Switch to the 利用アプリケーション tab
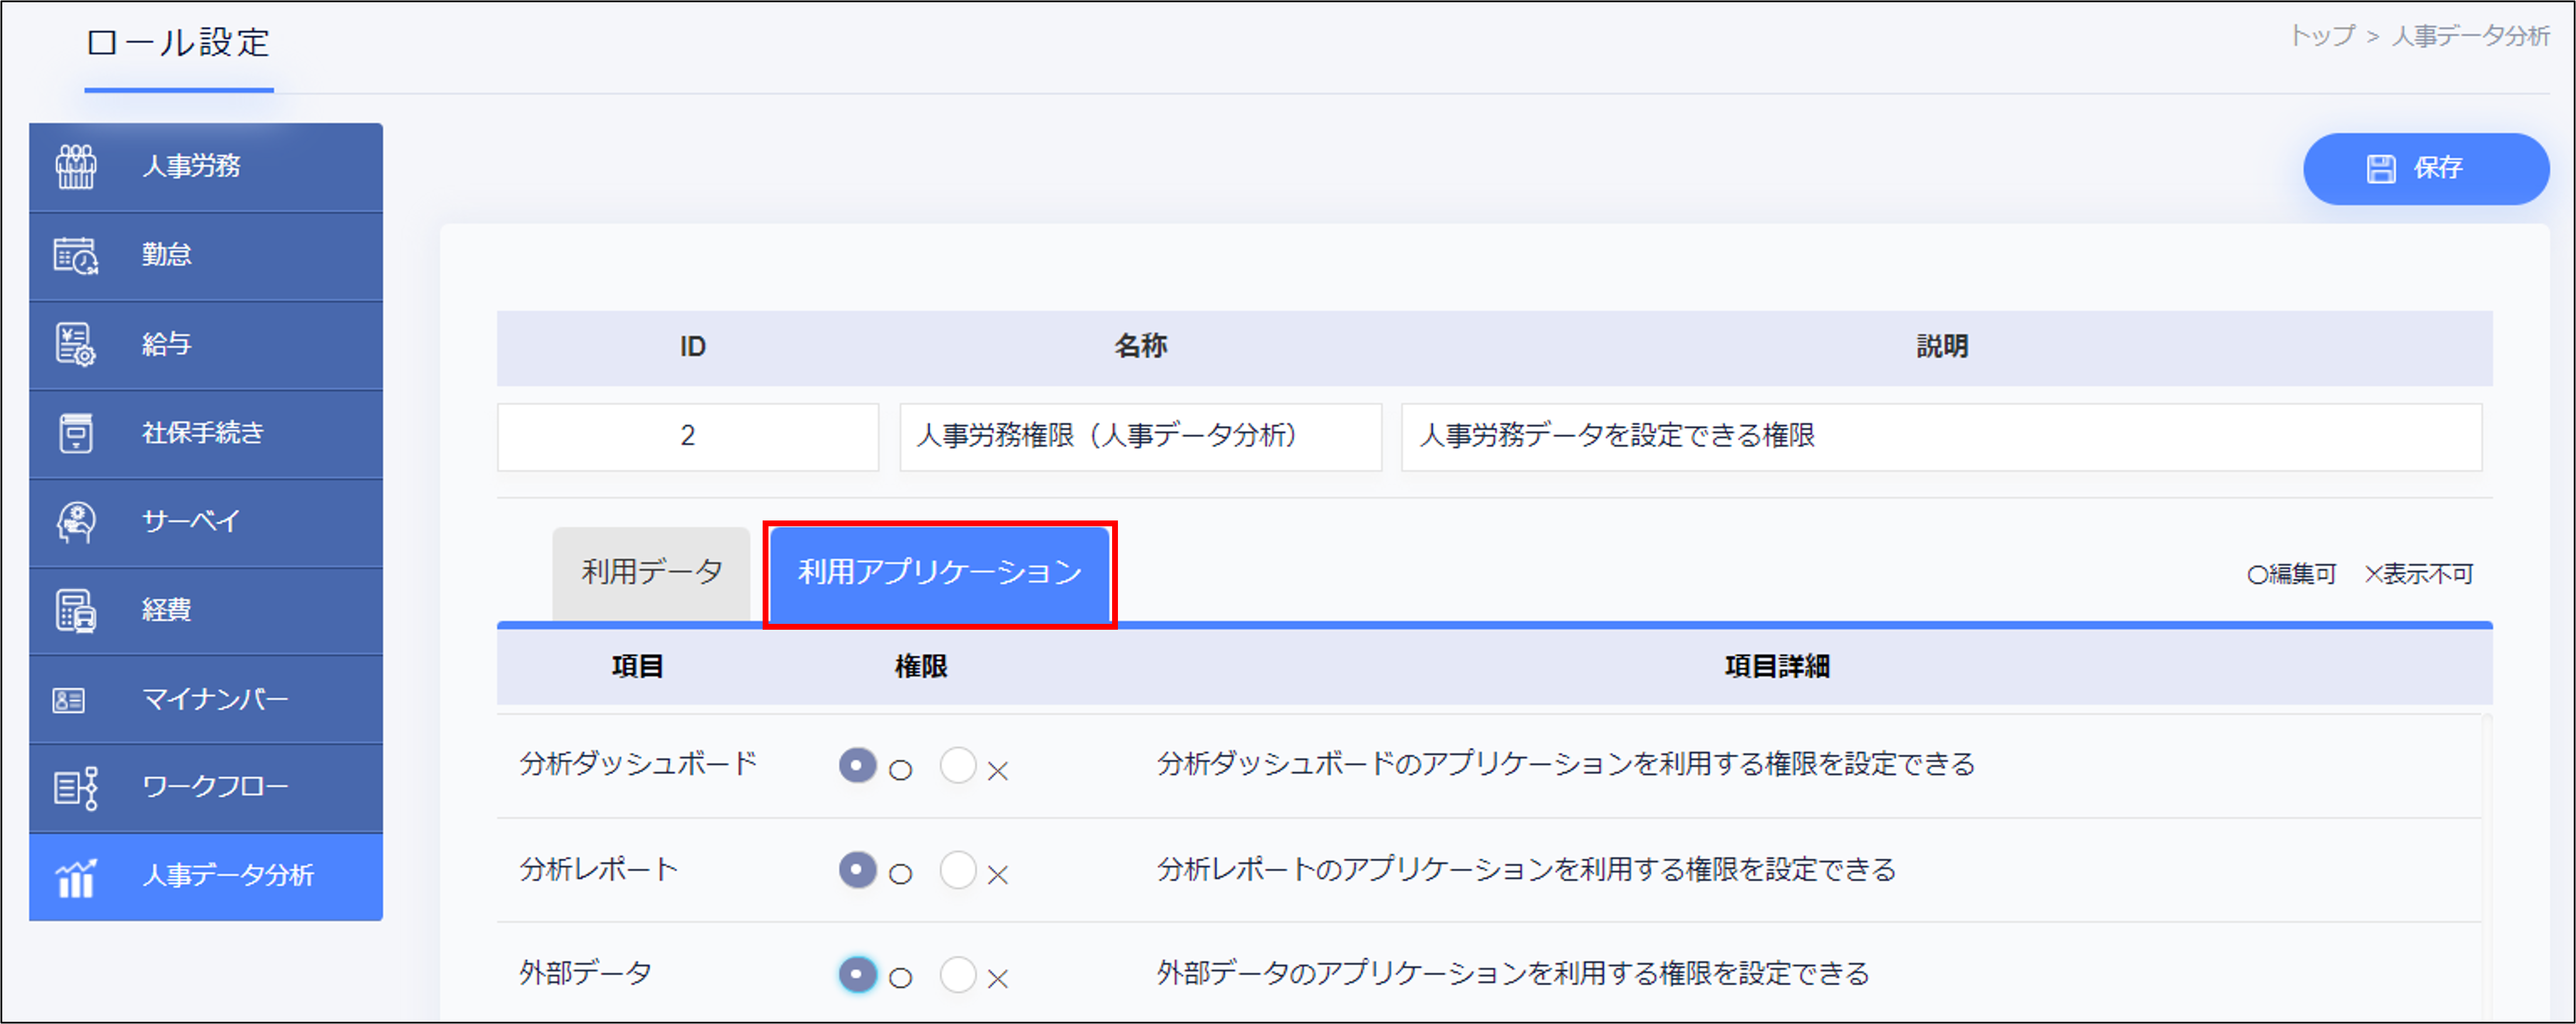 pos(940,573)
